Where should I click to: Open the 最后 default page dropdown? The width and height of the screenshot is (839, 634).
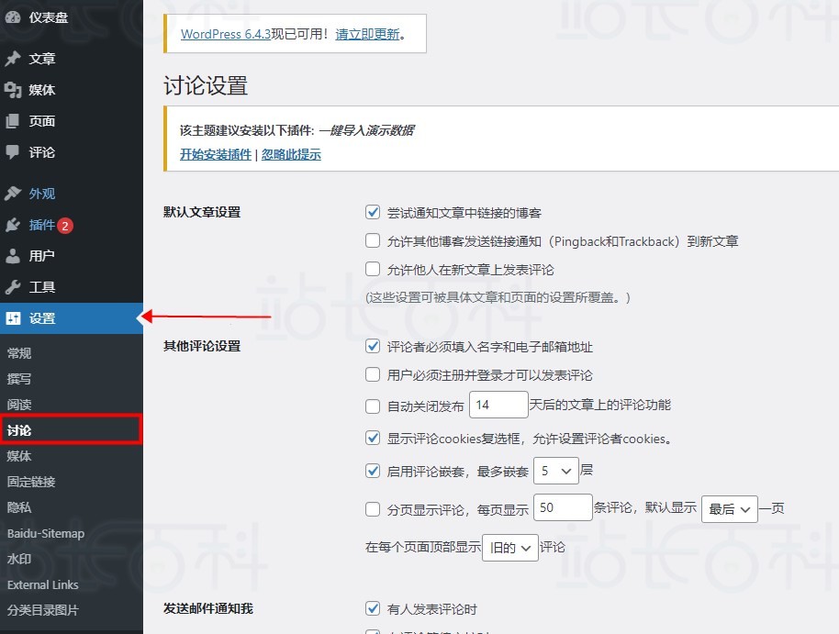pyautogui.click(x=729, y=507)
